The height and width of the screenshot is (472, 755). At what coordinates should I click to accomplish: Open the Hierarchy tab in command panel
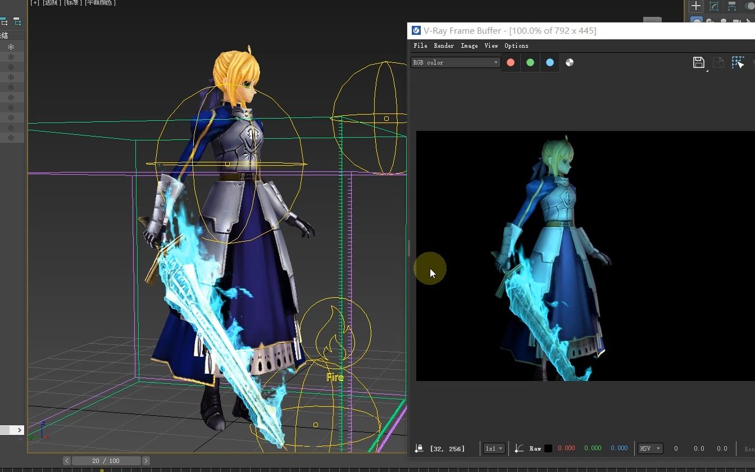(732, 6)
